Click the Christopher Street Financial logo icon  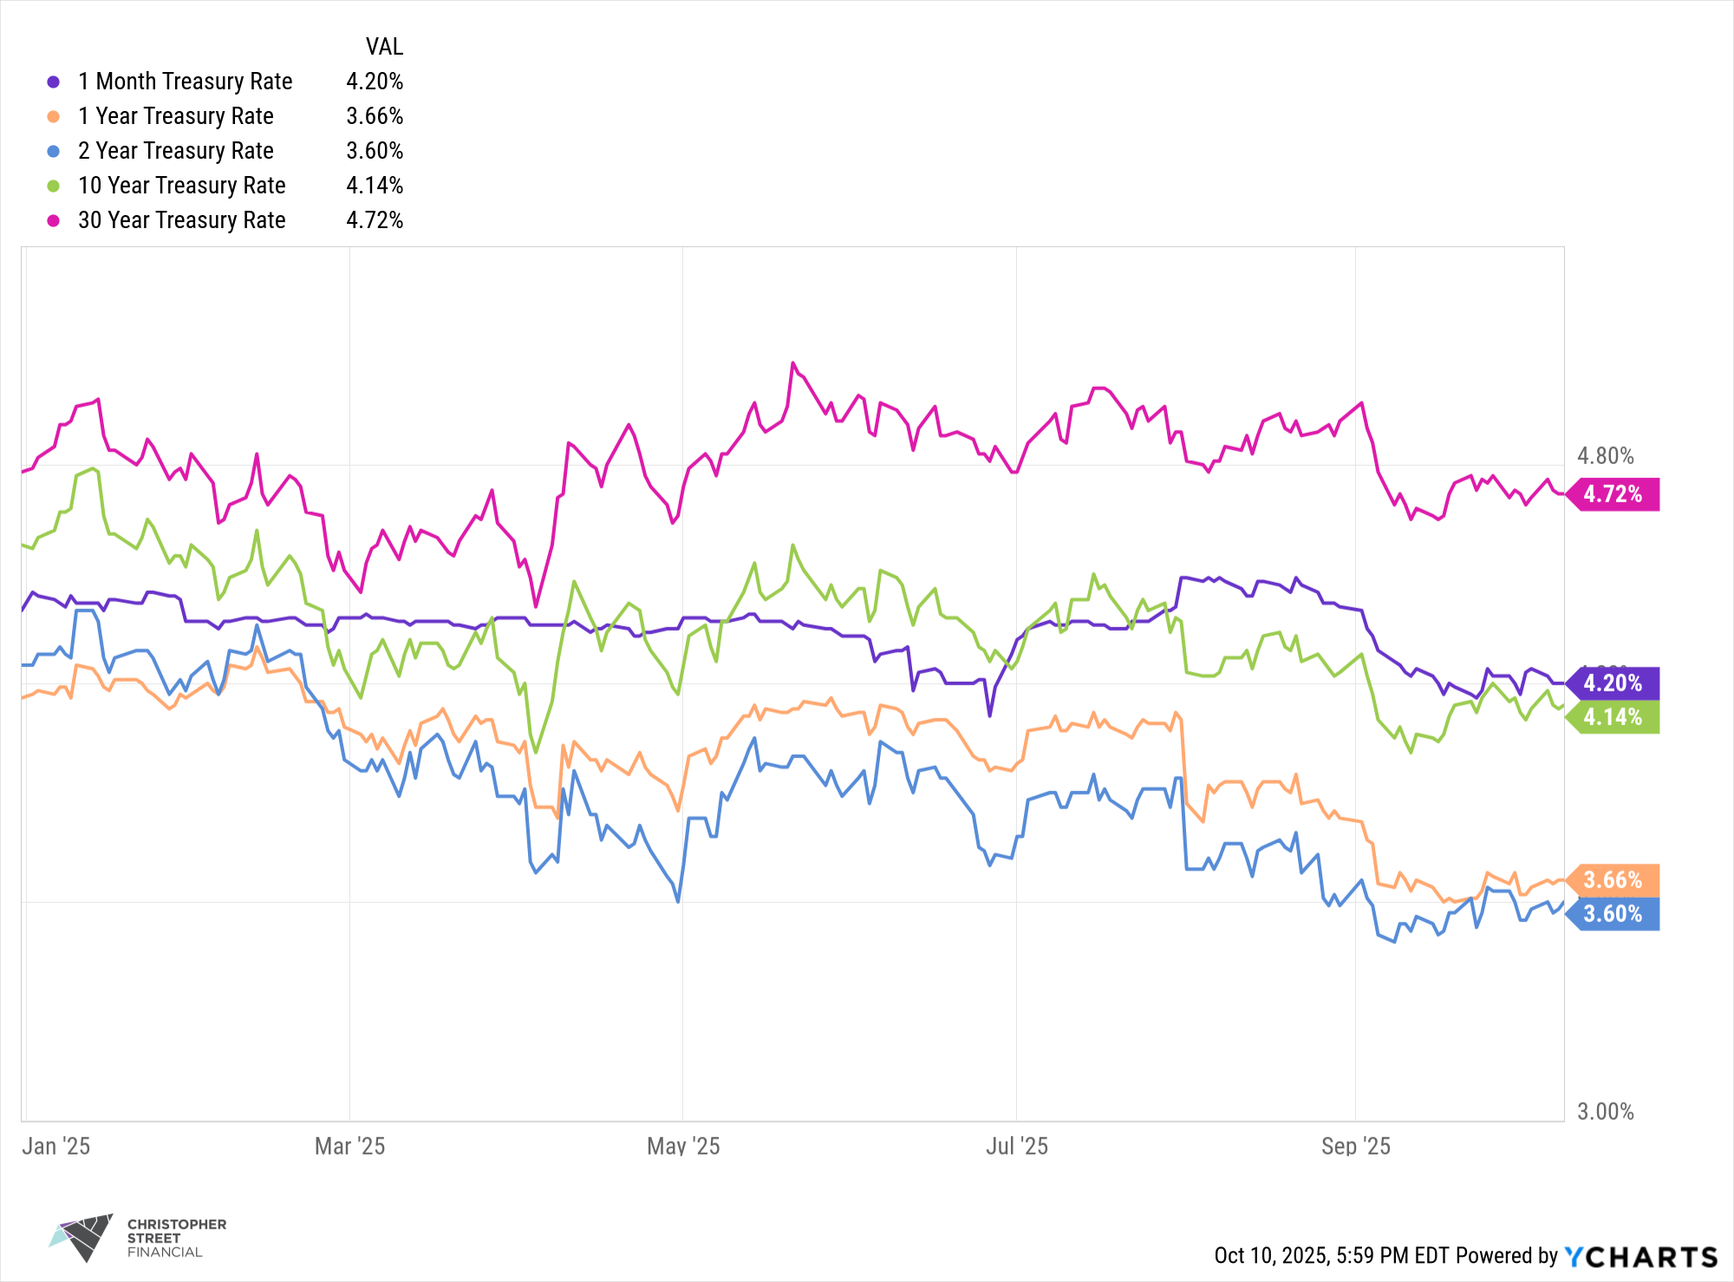click(82, 1237)
